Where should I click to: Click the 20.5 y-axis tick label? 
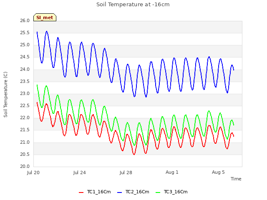coord(25,154)
